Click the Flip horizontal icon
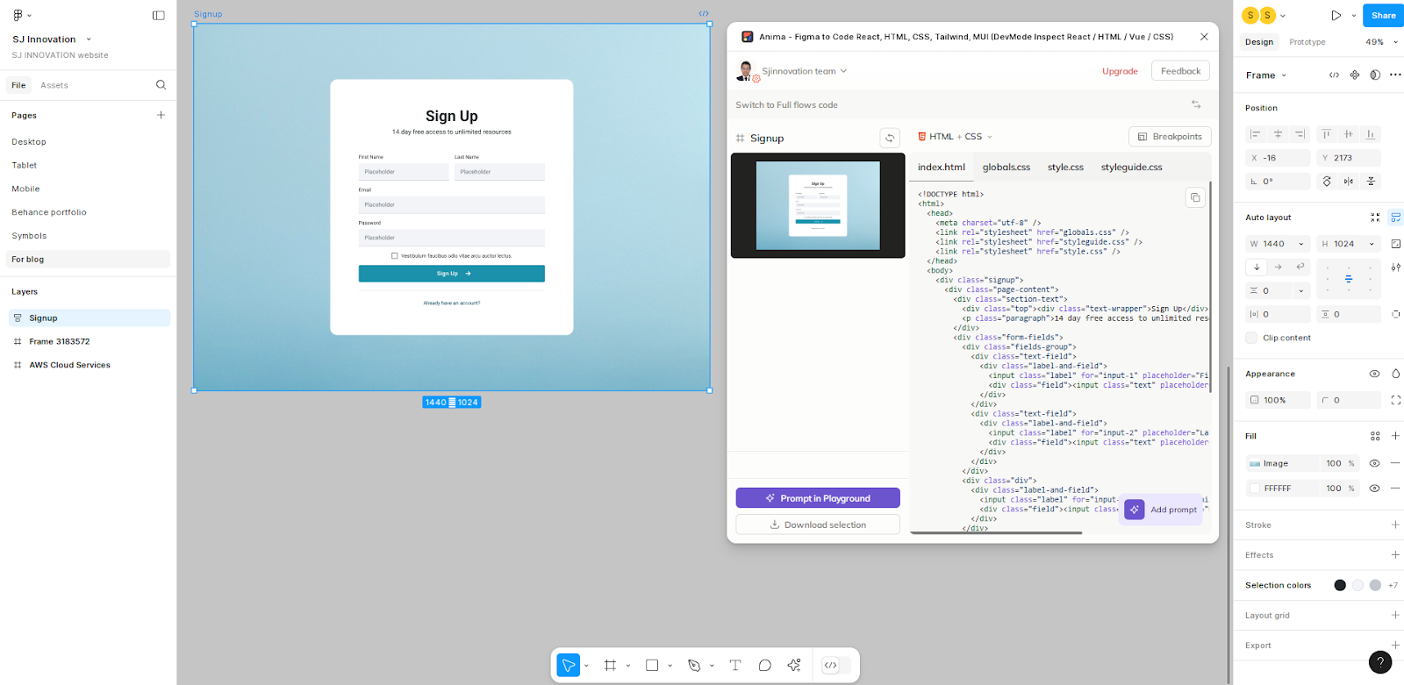 (x=1349, y=182)
